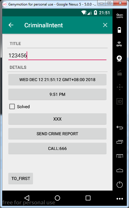Image resolution: width=129 pixels, height=208 pixels.
Task: Click the sidebar three-dots more icon
Action: point(120,199)
